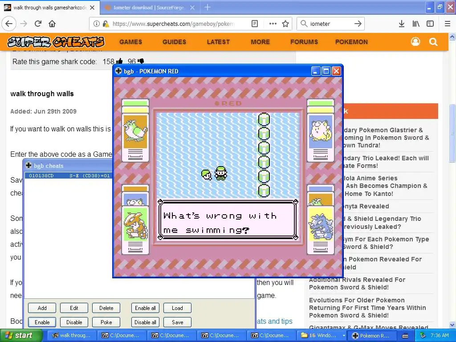The image size is (456, 342).
Task: Click Disable button in bgb cheats
Action: (x=74, y=322)
